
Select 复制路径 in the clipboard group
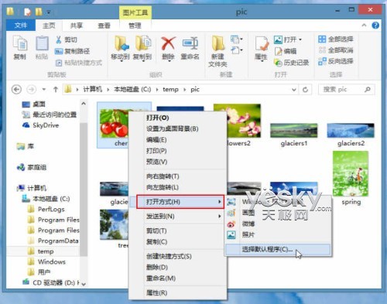tap(73, 51)
